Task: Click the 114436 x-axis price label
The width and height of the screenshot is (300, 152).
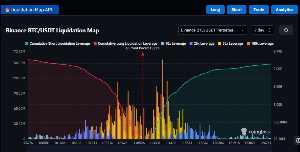Action: [171, 143]
